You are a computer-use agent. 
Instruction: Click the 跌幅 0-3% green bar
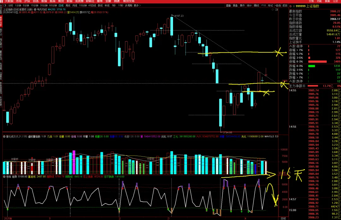(312, 66)
